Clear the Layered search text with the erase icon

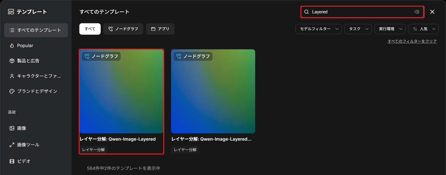[x=417, y=12]
